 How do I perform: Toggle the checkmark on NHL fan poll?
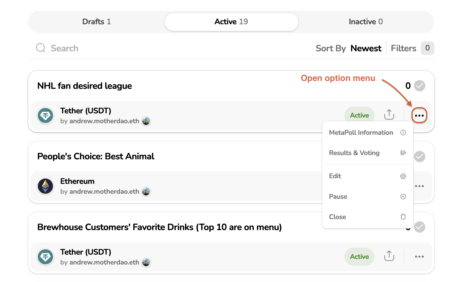pos(419,86)
